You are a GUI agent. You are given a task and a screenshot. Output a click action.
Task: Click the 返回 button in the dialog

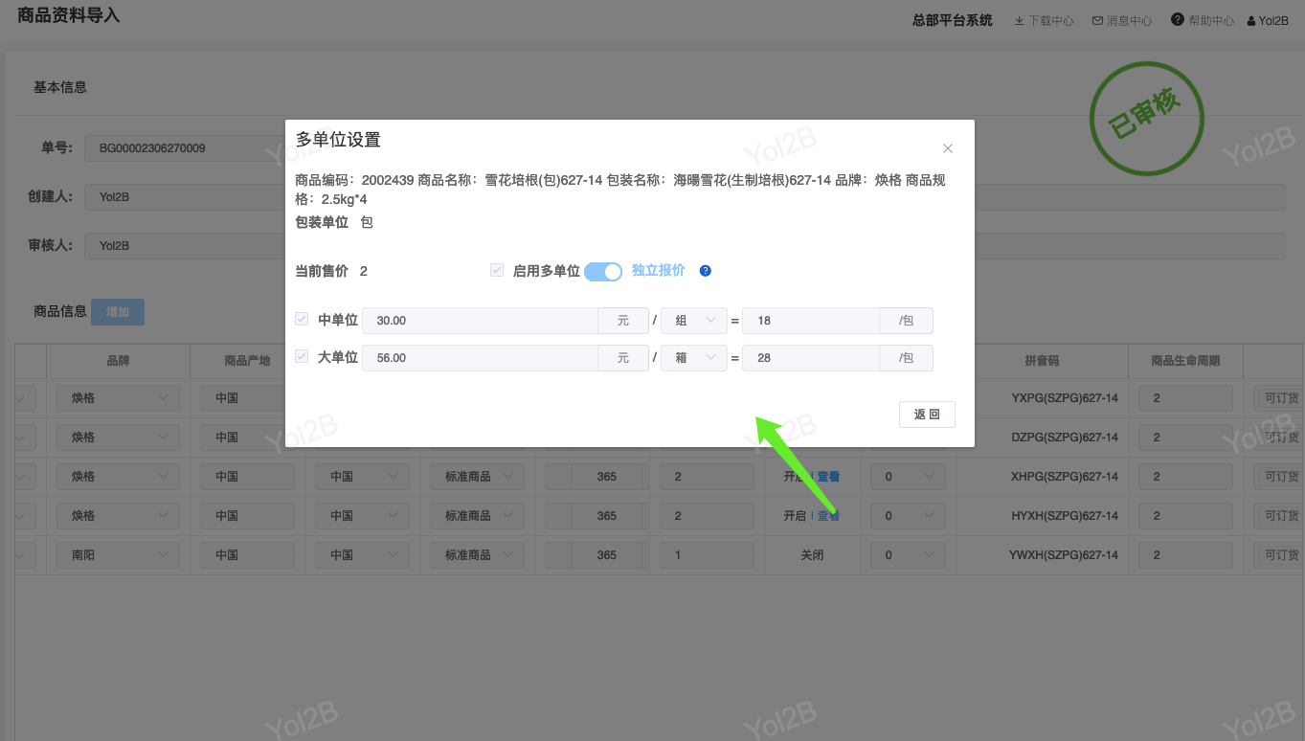click(x=927, y=415)
